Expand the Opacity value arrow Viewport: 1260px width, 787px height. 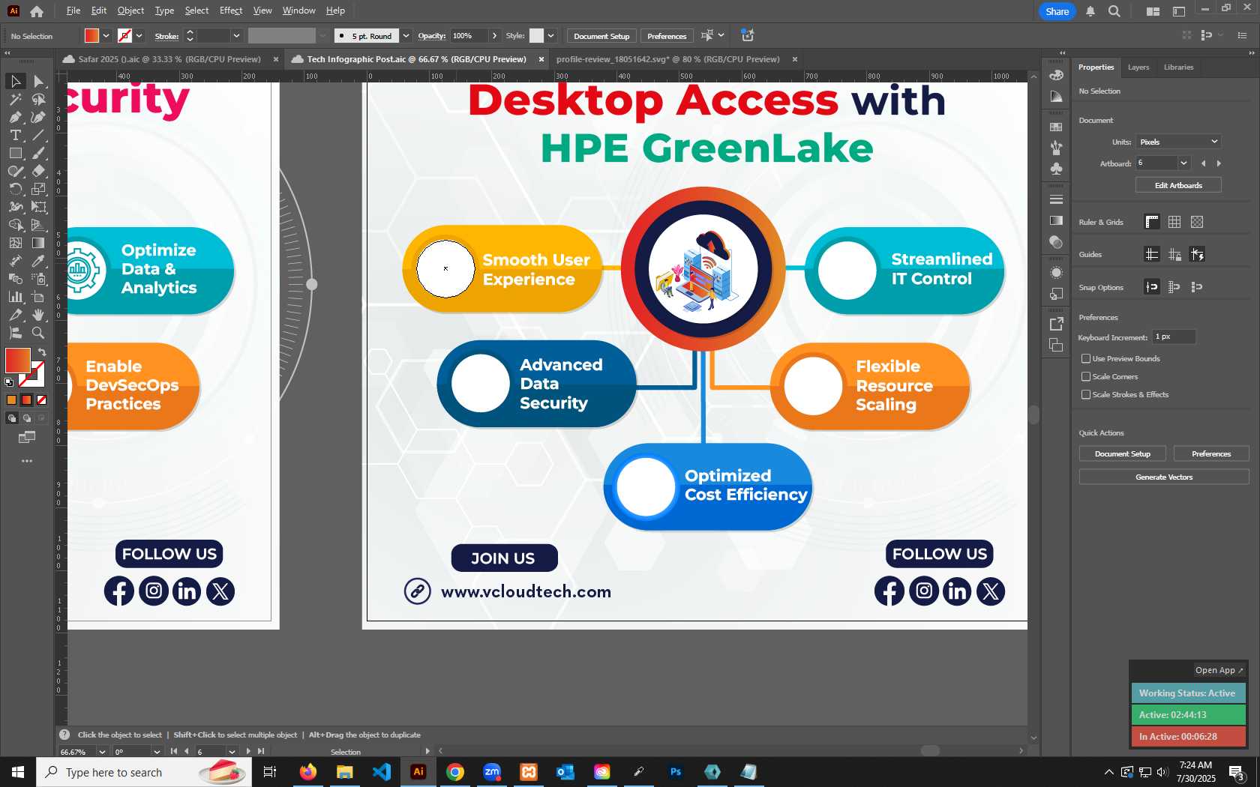[x=494, y=35]
